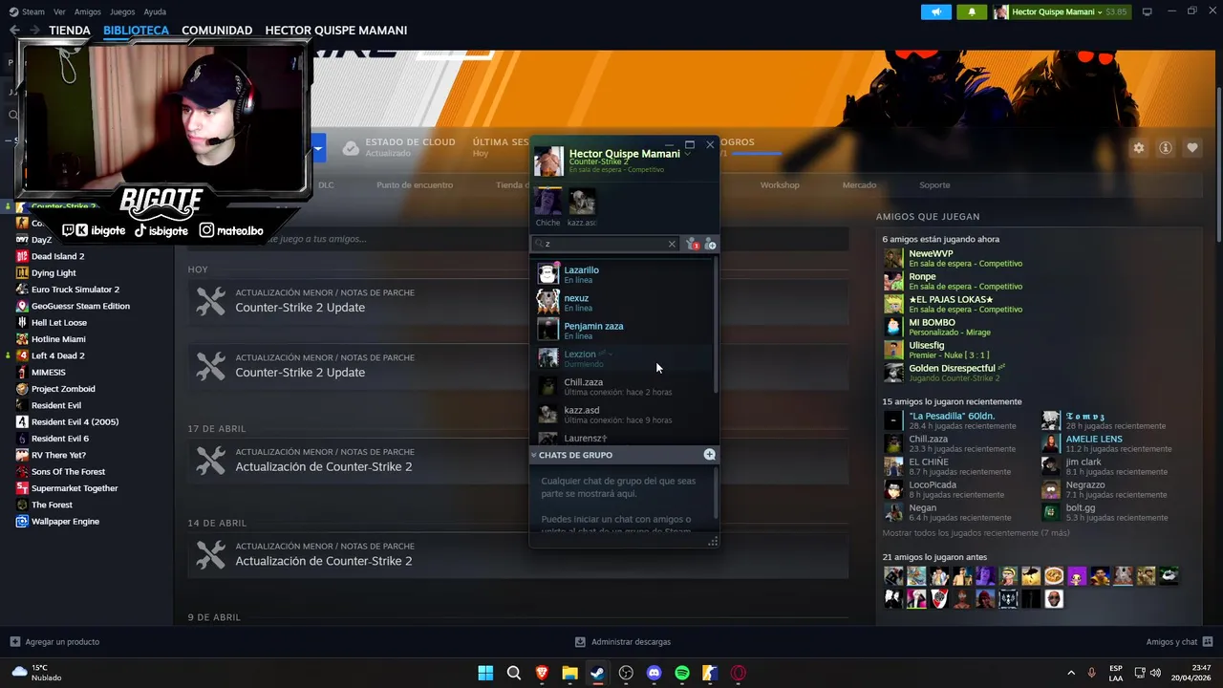This screenshot has width=1223, height=688.
Task: Go to the COMUNIDAD tab
Action: (x=217, y=31)
